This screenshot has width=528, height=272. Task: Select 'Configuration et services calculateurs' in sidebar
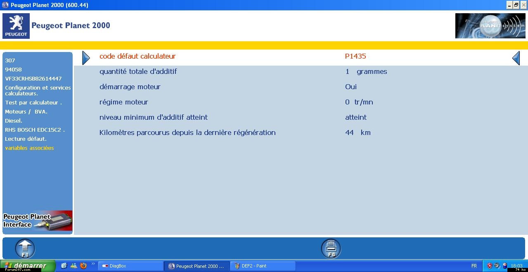tap(38, 90)
